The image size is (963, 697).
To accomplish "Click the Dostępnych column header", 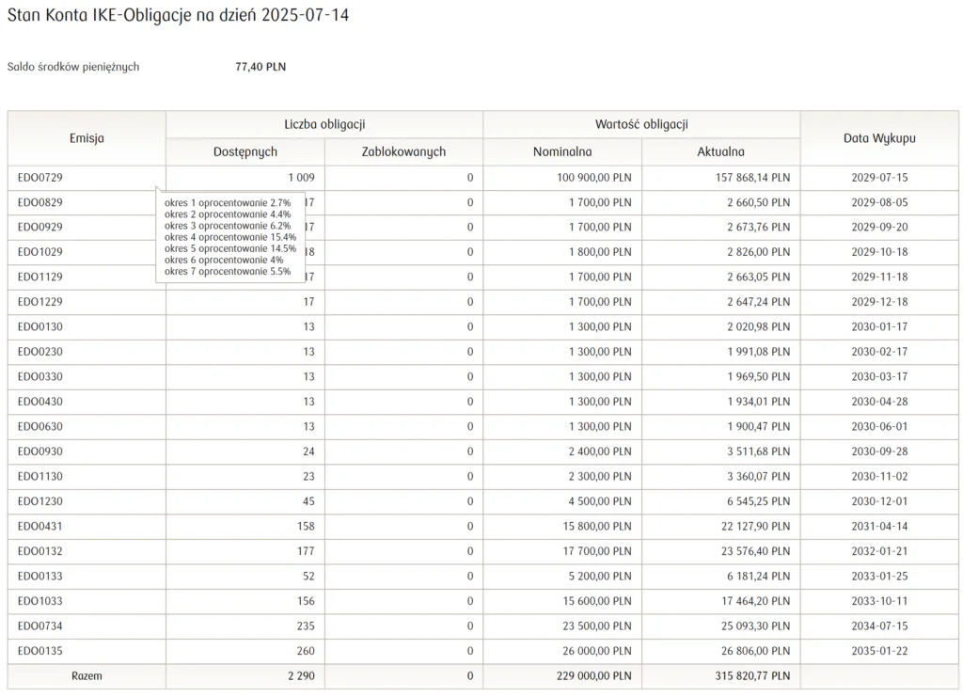I will [245, 151].
